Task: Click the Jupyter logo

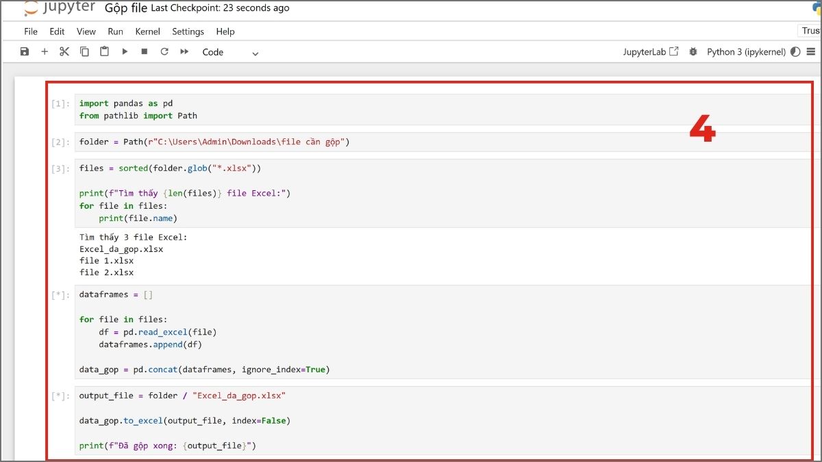Action: [x=58, y=8]
